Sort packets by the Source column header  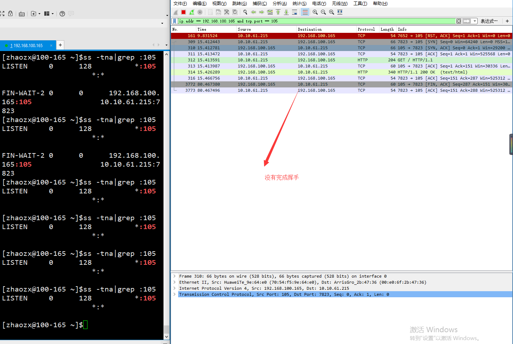[266, 29]
